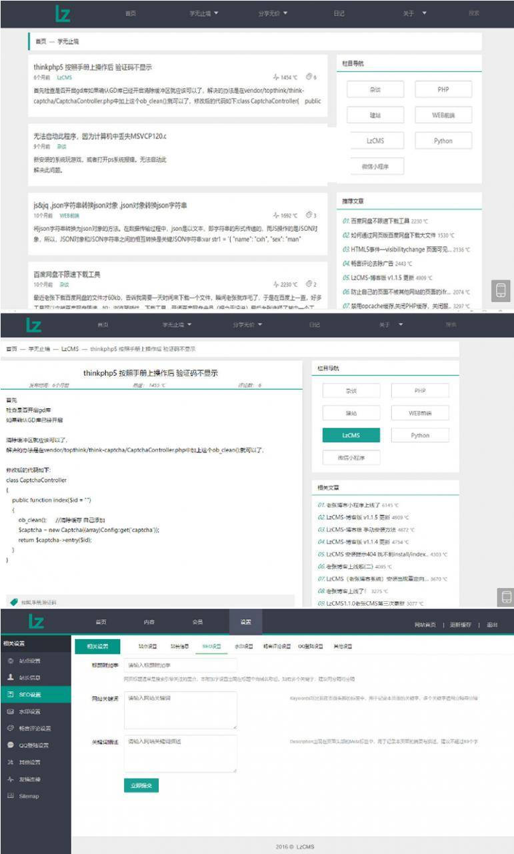Screen dimensions: 514x854
Task: Click the Lz logo in the admin settings panel
Action: pos(36,622)
